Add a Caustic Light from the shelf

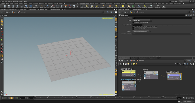point(139,6)
